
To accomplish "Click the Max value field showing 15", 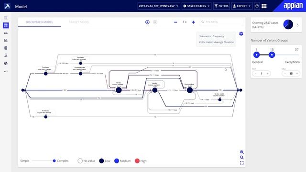I will pyautogui.click(x=291, y=74).
